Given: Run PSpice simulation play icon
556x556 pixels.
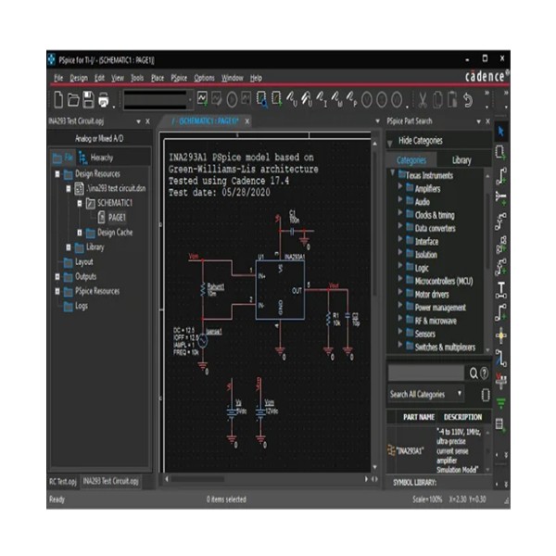Looking at the screenshot, I should tap(232, 100).
